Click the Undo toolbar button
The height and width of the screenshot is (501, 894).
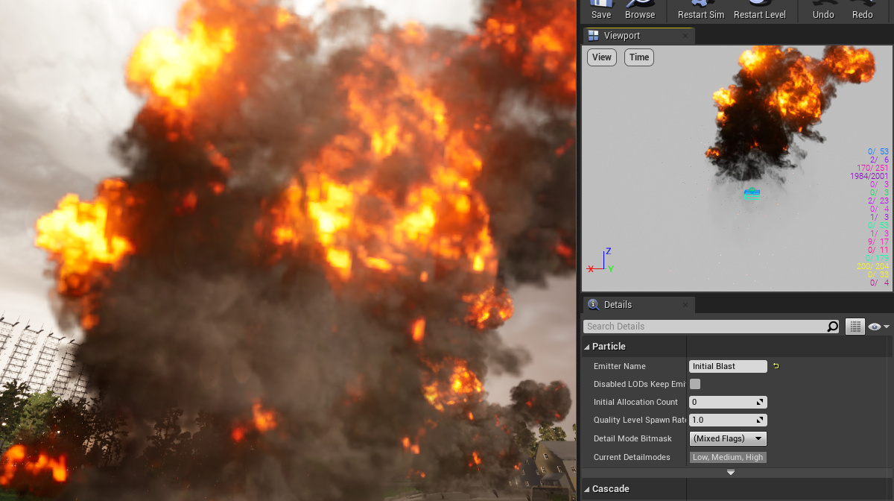pyautogui.click(x=823, y=10)
